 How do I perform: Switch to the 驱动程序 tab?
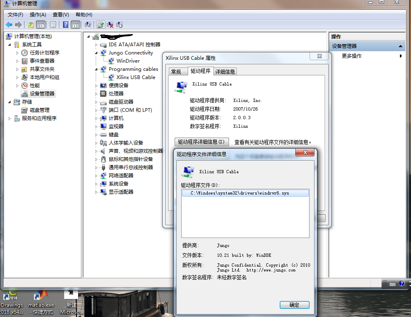tap(200, 71)
